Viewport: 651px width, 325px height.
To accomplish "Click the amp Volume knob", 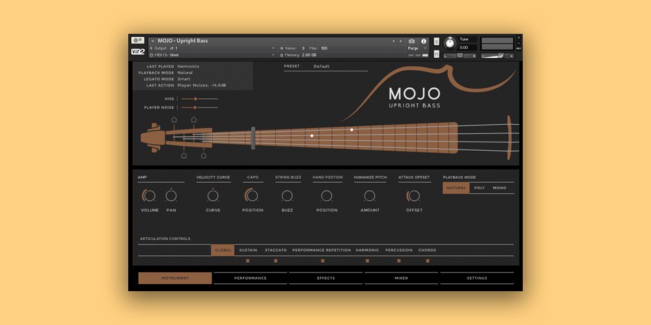I will tap(149, 196).
